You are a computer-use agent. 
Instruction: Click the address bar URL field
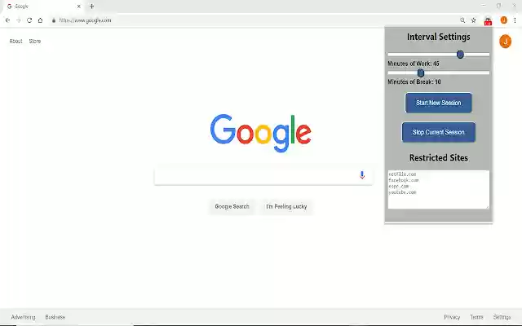(x=253, y=20)
